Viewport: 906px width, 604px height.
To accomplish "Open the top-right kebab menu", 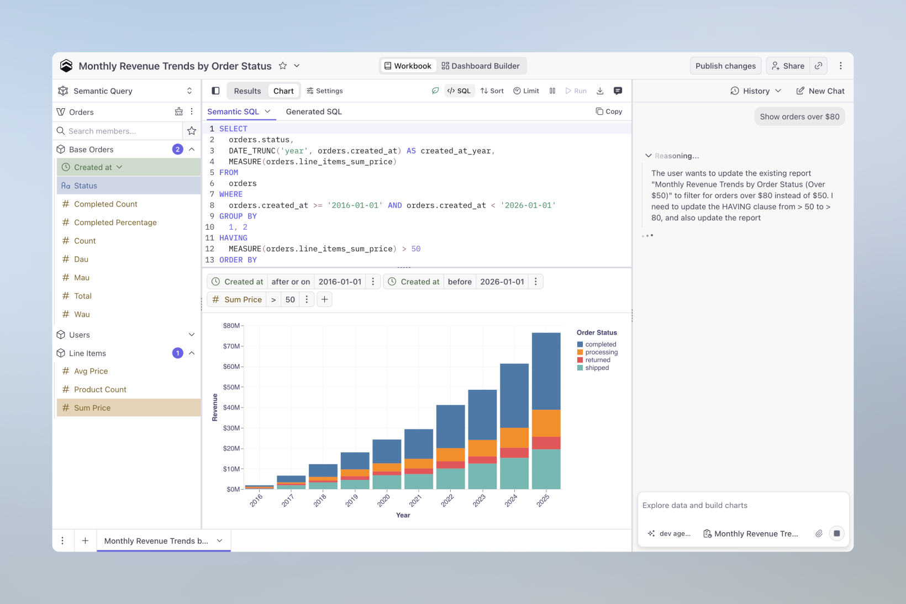I will click(841, 66).
